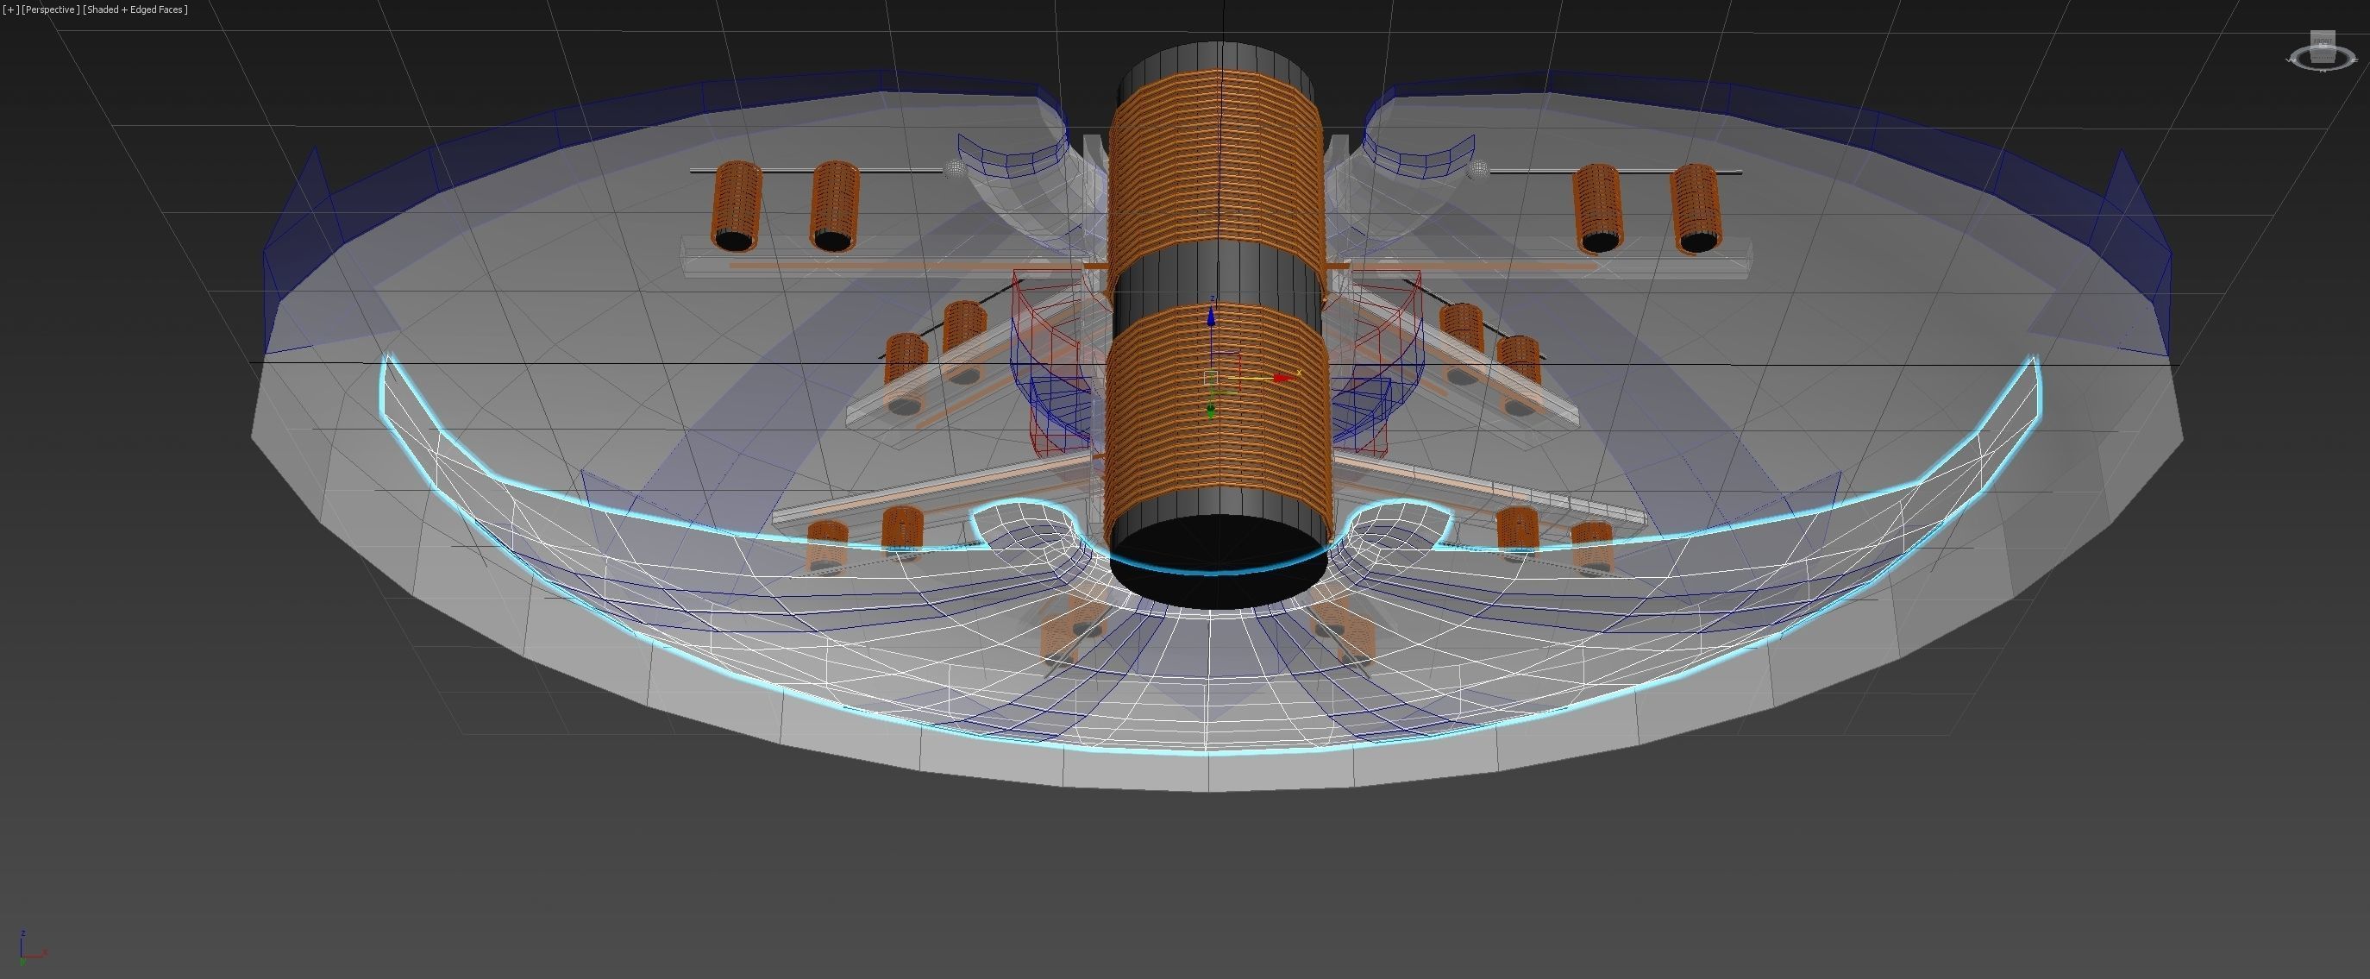Open the Shaded + Edged Faces shading menu
This screenshot has width=2370, height=979.
[x=135, y=9]
